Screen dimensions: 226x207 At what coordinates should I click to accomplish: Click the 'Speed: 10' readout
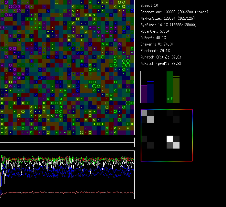pos(149,5)
